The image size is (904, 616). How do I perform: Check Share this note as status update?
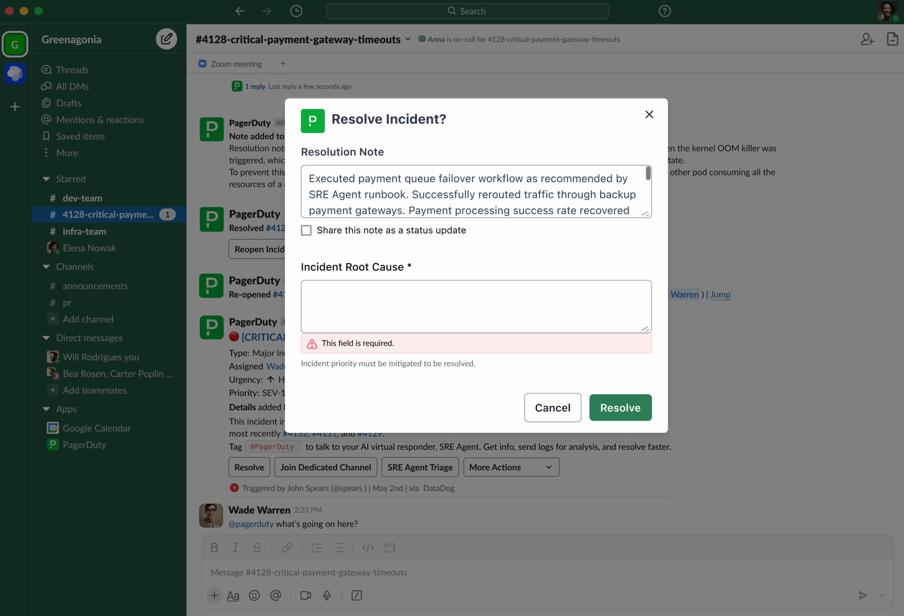[307, 230]
